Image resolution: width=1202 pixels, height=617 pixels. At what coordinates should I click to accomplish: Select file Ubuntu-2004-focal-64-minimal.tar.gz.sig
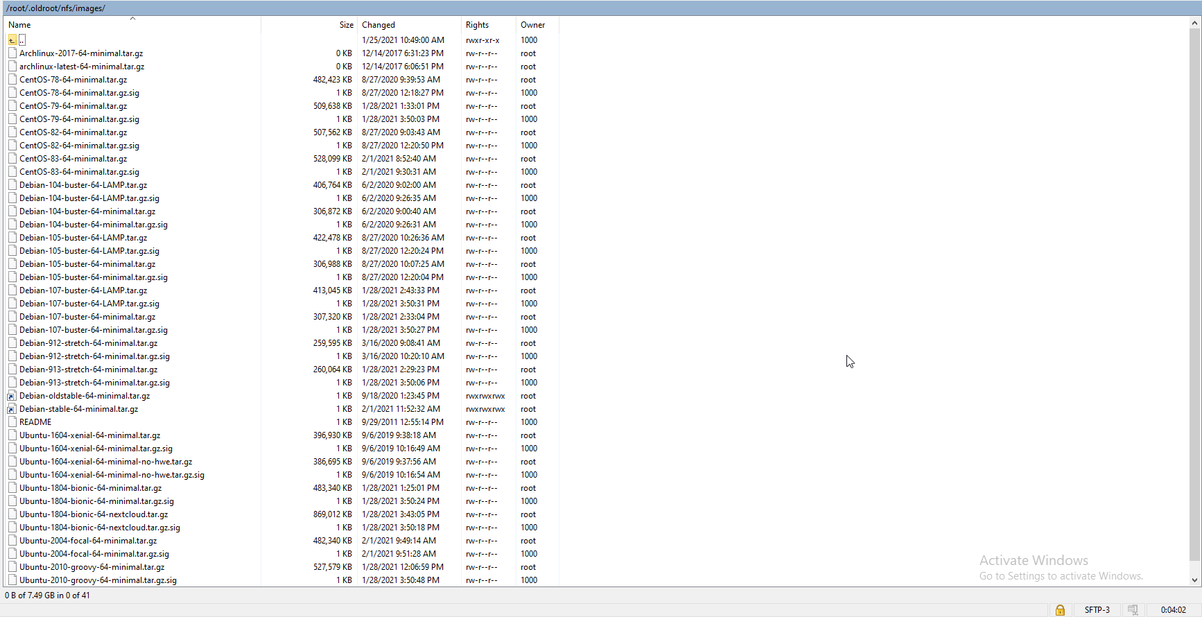click(94, 554)
